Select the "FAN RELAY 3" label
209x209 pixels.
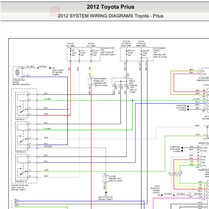(x=21, y=181)
